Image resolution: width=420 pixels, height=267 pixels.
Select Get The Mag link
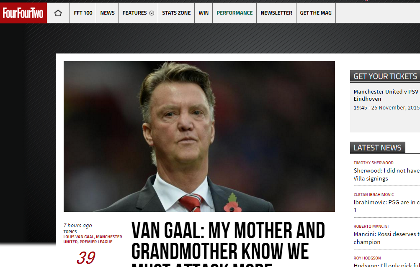[316, 13]
